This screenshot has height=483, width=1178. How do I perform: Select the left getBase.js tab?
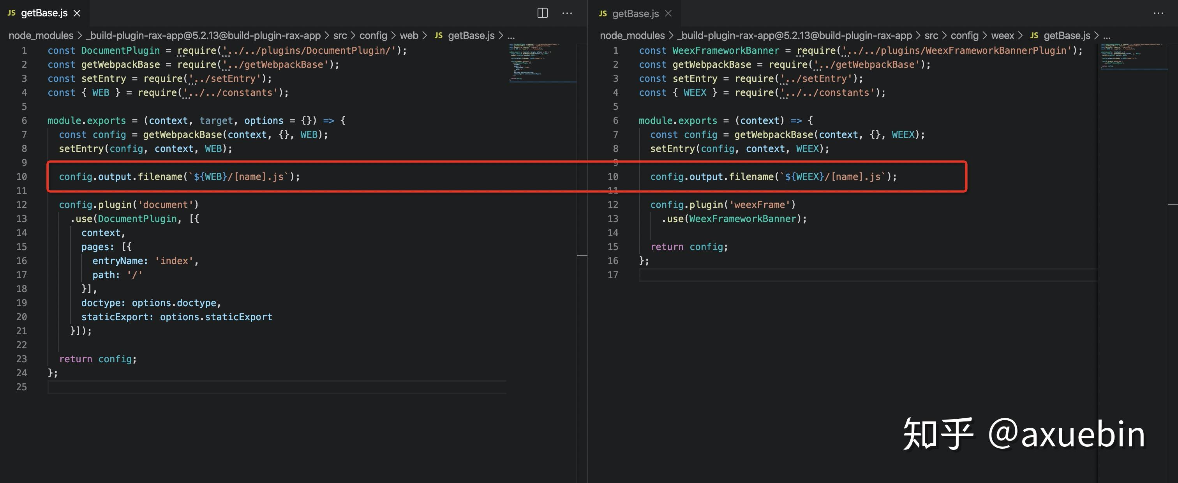click(x=44, y=13)
